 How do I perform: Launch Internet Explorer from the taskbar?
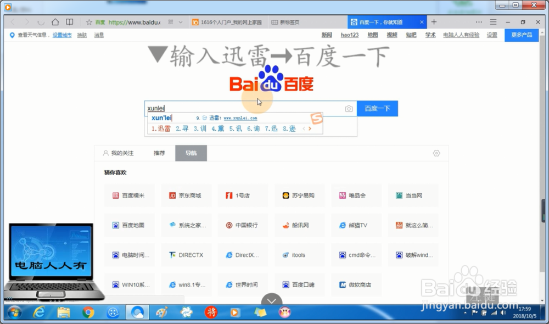[39, 312]
